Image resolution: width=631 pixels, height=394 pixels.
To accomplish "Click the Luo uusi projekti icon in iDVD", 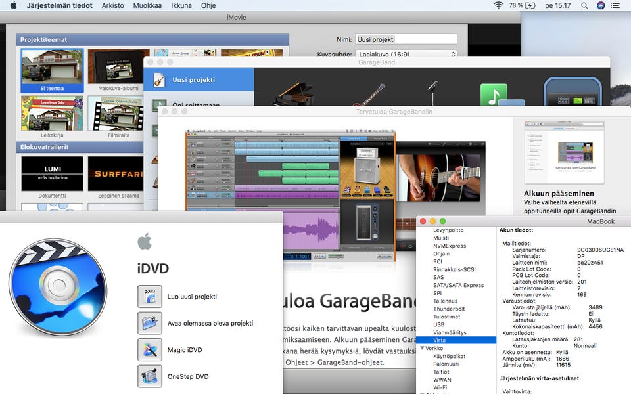I will click(x=150, y=297).
